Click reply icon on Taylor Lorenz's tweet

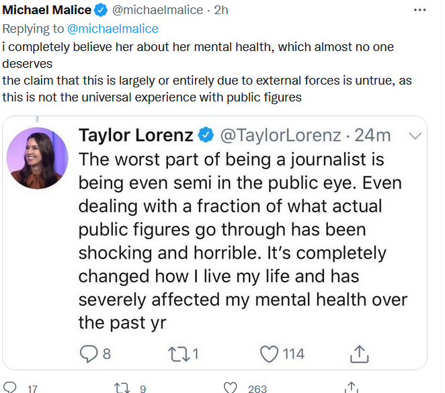pyautogui.click(x=89, y=354)
